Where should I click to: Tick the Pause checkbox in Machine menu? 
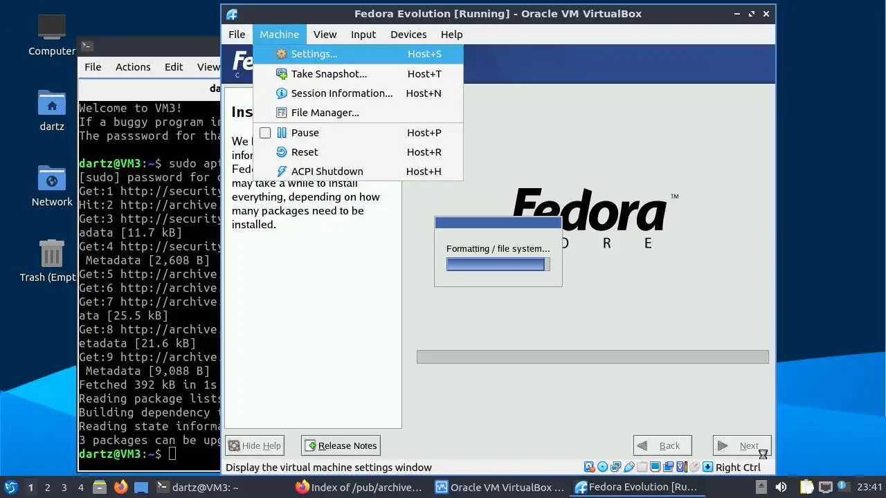pyautogui.click(x=265, y=133)
